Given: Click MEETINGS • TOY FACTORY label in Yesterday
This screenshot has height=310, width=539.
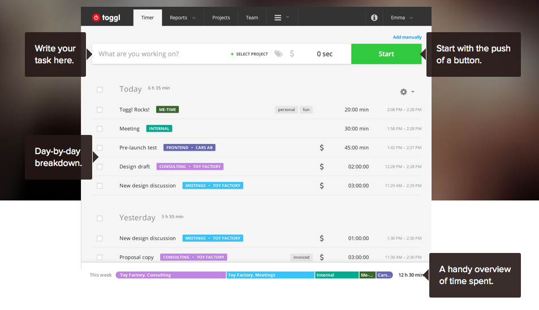Looking at the screenshot, I should pos(213,238).
